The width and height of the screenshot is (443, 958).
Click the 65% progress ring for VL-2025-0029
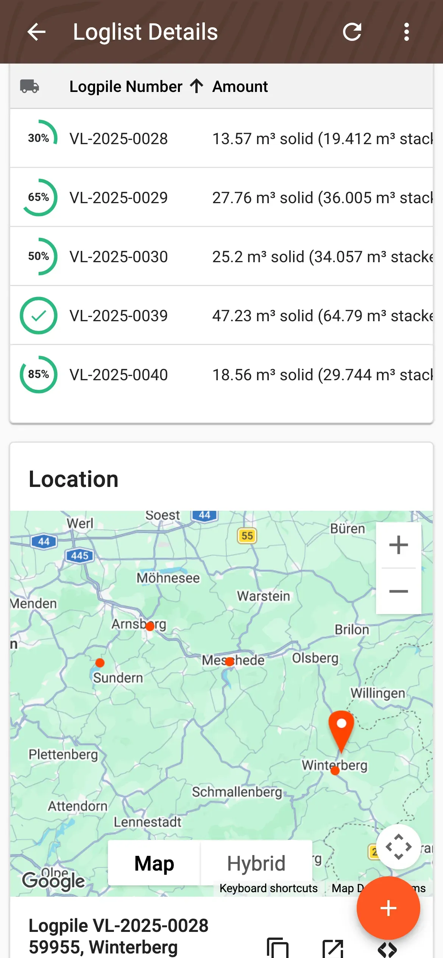[x=39, y=197]
